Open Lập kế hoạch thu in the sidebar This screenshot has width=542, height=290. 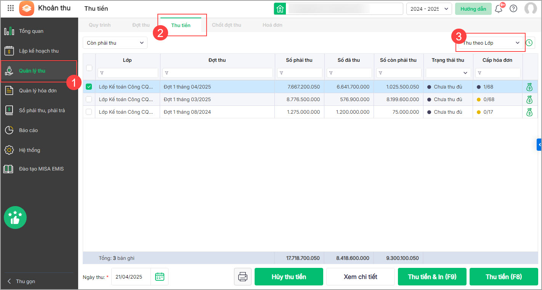(39, 51)
